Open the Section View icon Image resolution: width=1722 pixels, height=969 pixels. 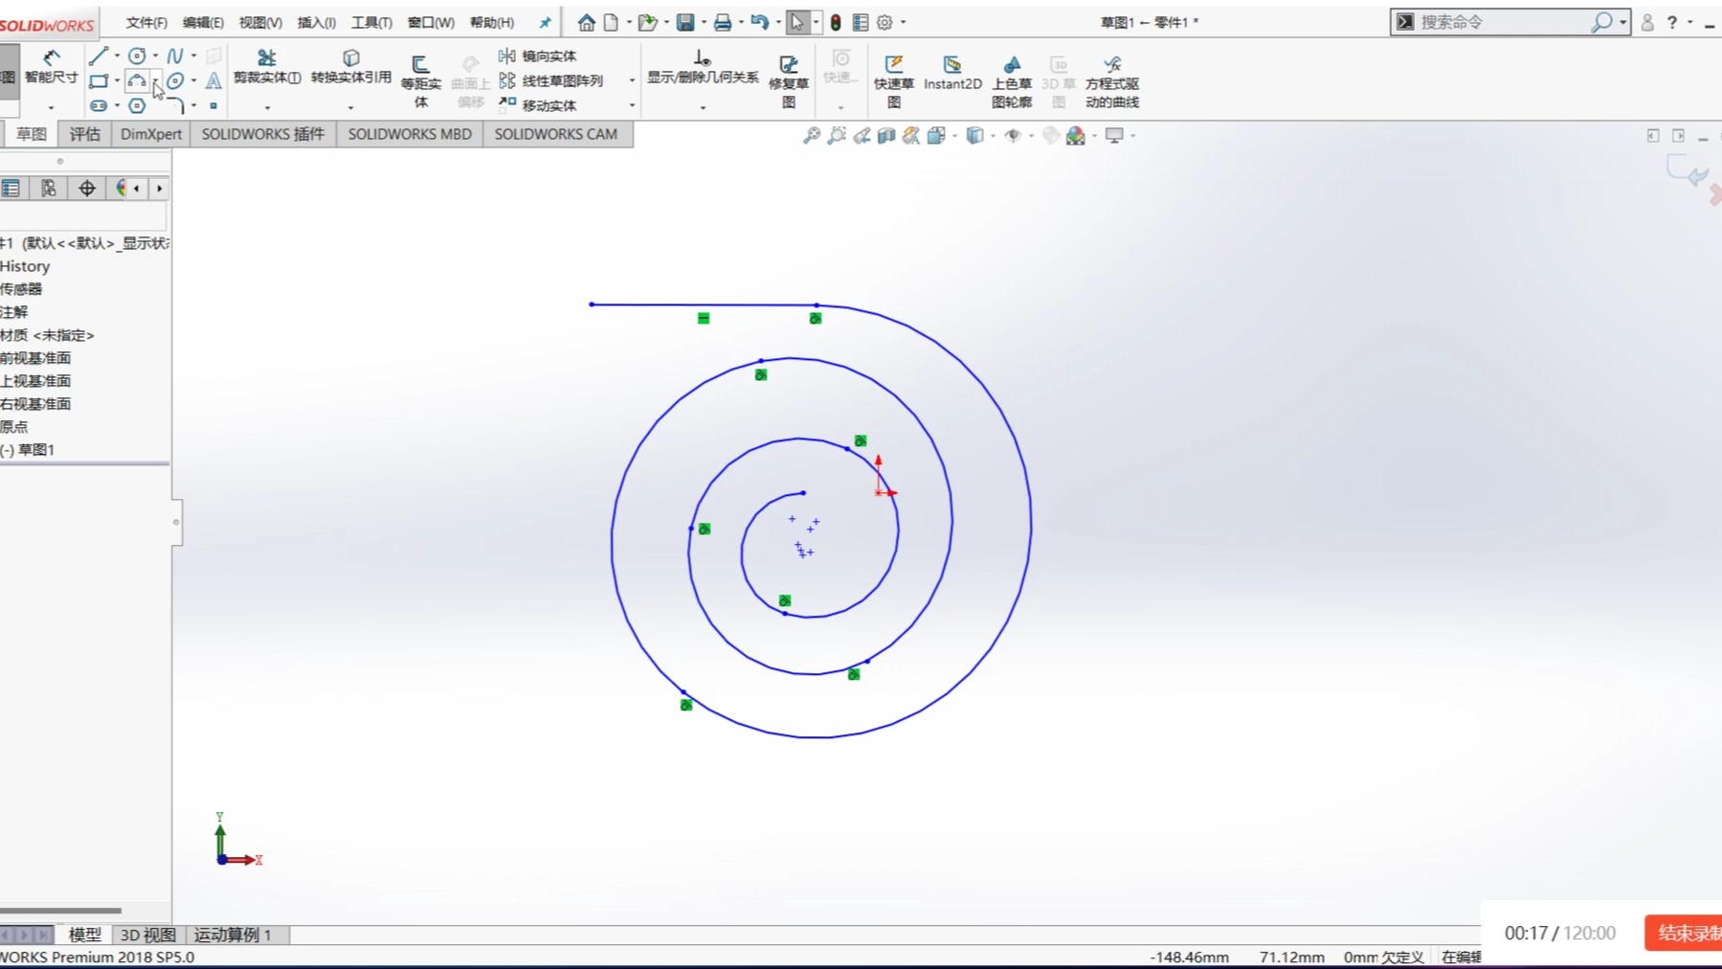click(884, 135)
